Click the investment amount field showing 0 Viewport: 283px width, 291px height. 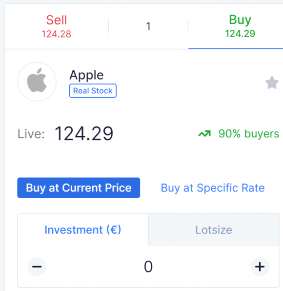[148, 267]
